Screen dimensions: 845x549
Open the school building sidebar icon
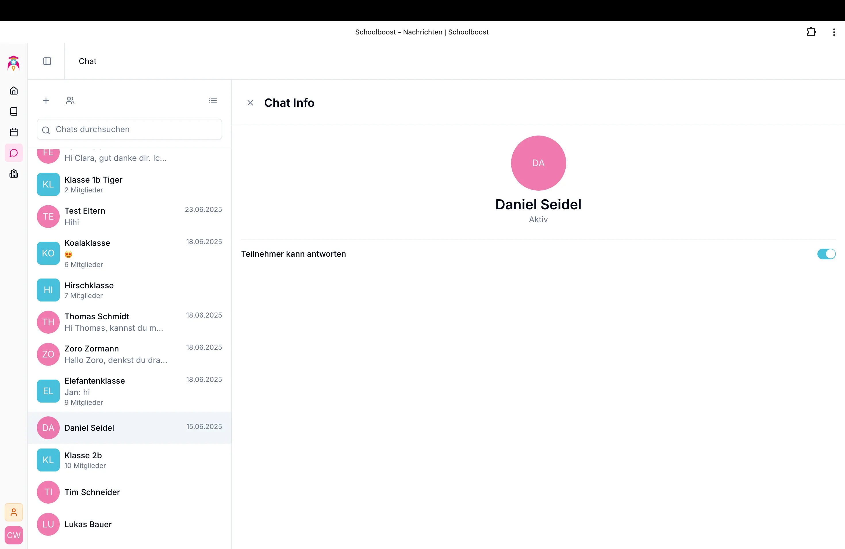coord(14,173)
